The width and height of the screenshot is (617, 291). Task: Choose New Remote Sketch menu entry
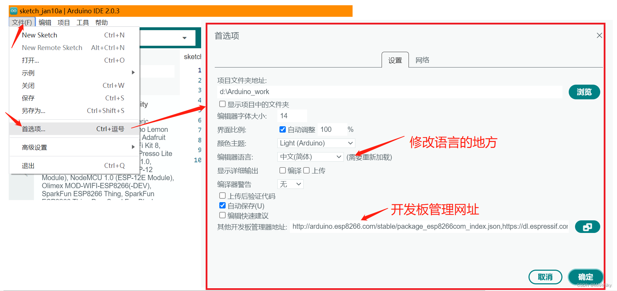(x=74, y=48)
